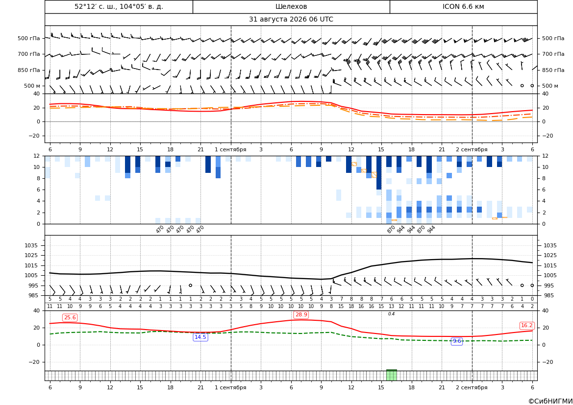Image resolution: width=573 pixels, height=405 pixels.
Task: Click the black sea-level pressure curve
Action: [291, 278]
